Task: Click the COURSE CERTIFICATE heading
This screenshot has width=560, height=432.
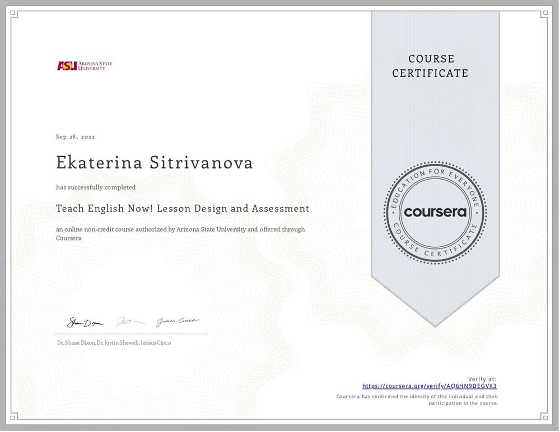Action: 430,65
